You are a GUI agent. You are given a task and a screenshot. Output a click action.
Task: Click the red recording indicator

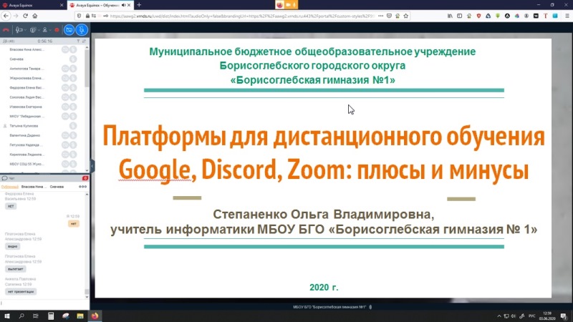pos(56,29)
